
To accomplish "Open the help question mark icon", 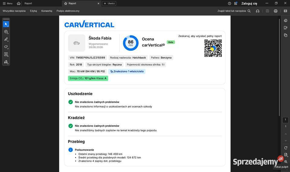I will pos(230,3).
